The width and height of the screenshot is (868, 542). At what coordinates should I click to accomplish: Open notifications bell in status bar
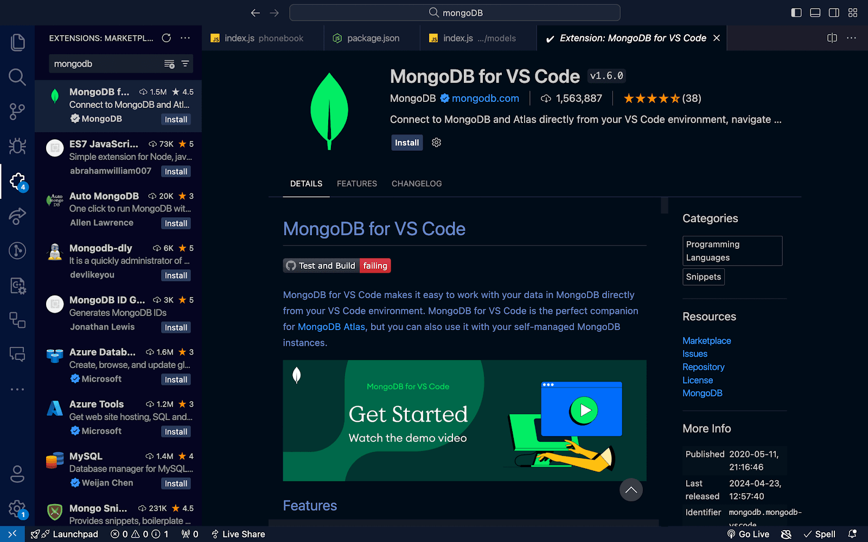point(852,534)
